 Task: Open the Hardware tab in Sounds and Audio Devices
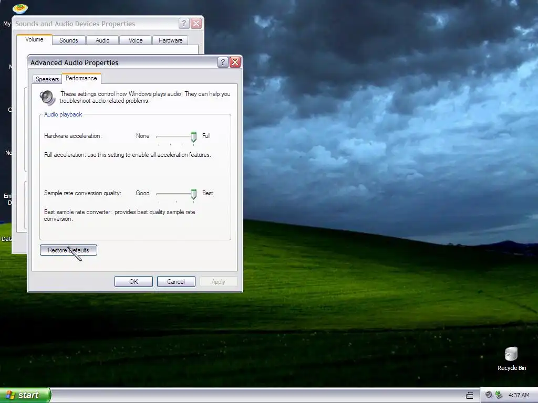(x=171, y=40)
